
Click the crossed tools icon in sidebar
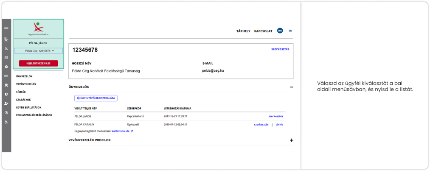[6, 85]
